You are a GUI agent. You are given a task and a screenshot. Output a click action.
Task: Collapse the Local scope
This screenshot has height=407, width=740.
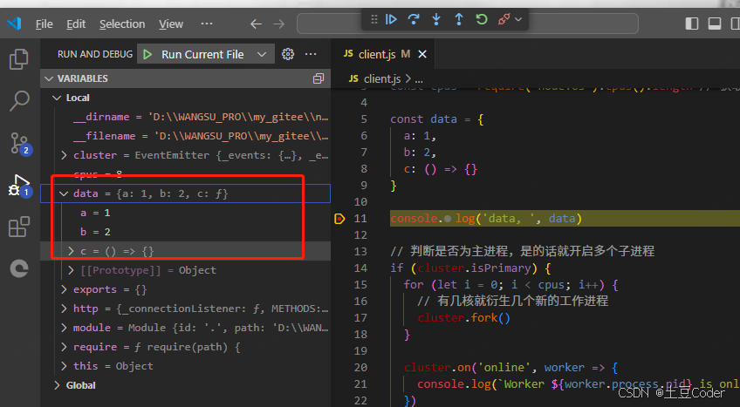pos(57,98)
